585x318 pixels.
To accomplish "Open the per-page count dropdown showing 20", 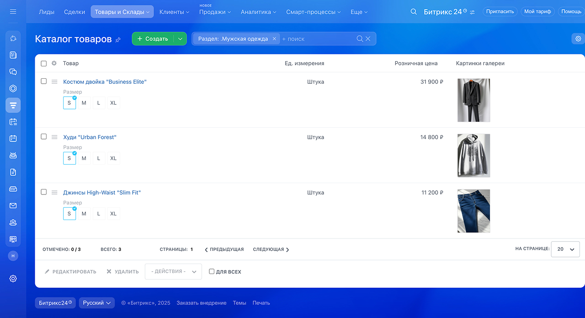I will [x=565, y=249].
